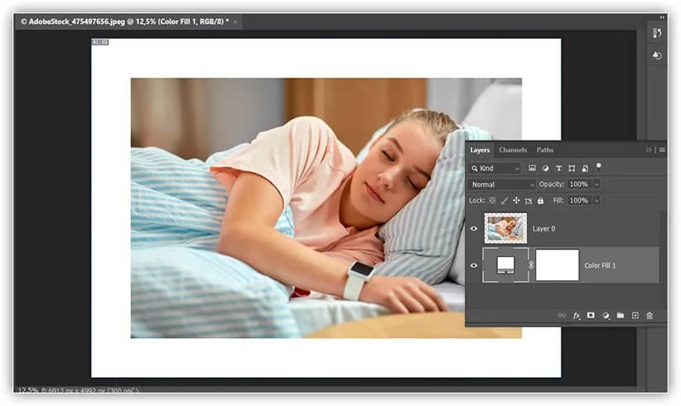Switch to the Channels tab
Image resolution: width=681 pixels, height=406 pixels.
(513, 150)
